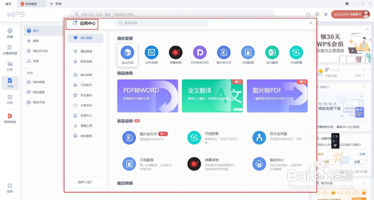
Task: Open 图片转文字 card under 新品尝鲜
Action: 147,138
